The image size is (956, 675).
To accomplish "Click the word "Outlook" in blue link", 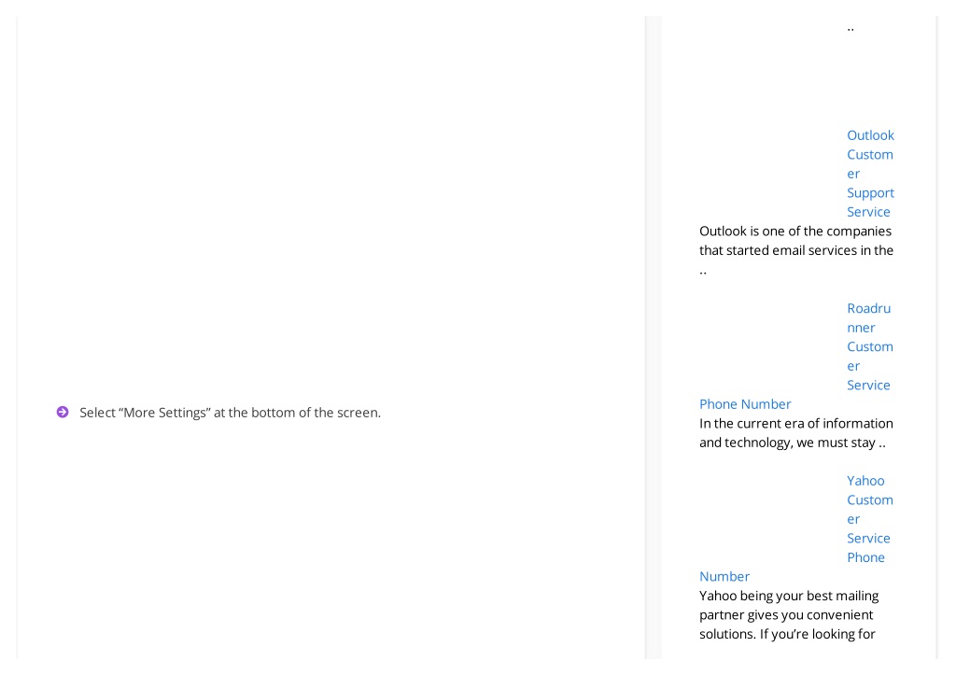I will [870, 135].
